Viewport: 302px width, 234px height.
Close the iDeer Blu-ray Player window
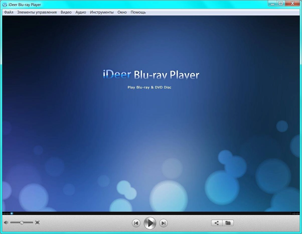[292, 4]
